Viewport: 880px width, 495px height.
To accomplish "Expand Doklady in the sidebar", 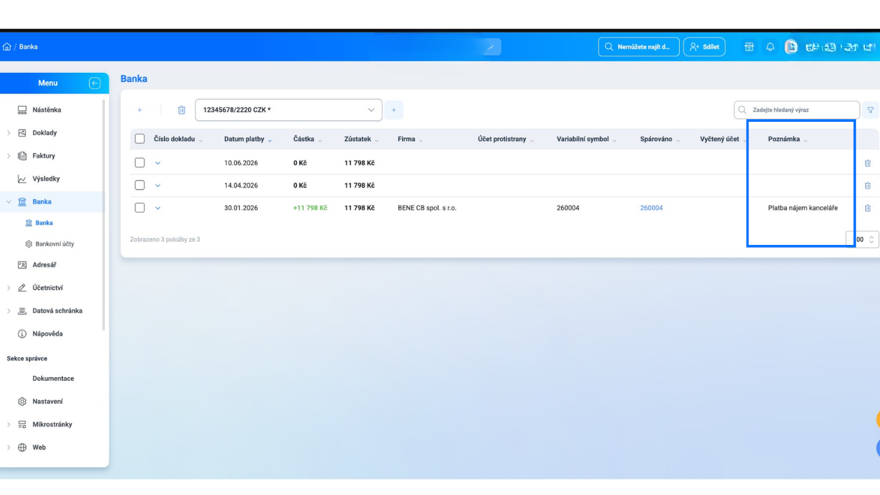I will click(x=8, y=133).
